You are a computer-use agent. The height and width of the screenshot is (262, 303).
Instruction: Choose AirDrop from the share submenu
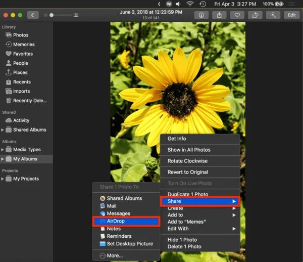pos(126,221)
